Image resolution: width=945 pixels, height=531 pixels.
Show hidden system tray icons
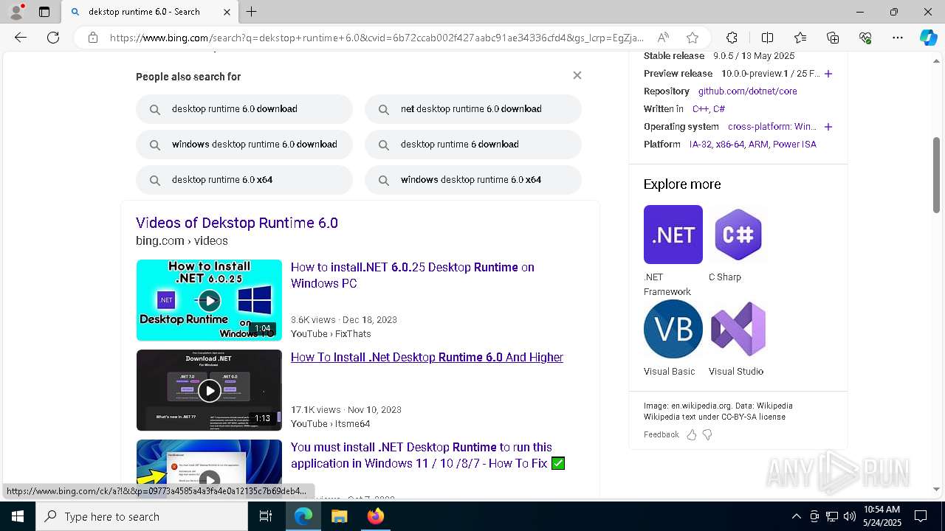pos(797,516)
